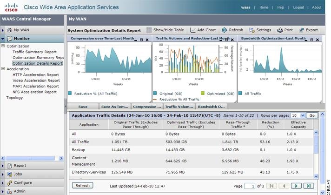This screenshot has height=195, width=331.
Task: Click Refresh button below table
Action: [x=83, y=186]
